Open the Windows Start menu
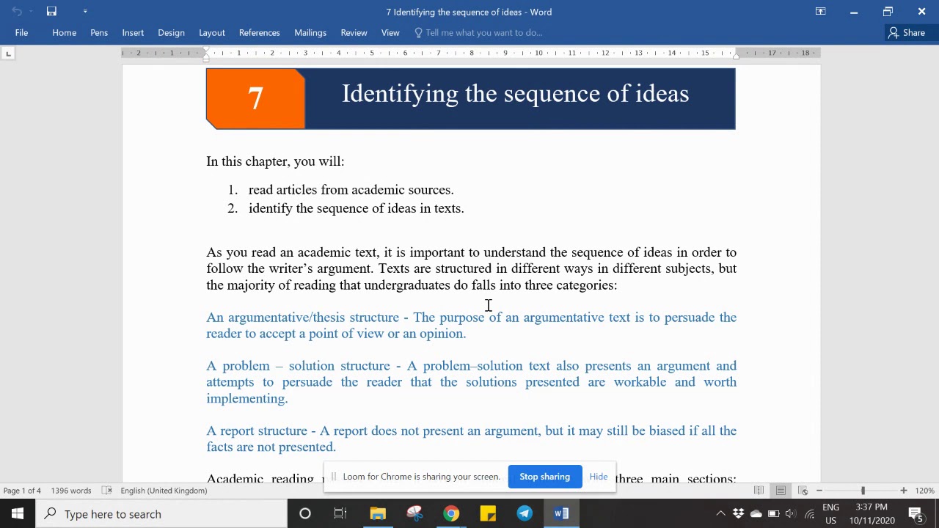 [18, 514]
